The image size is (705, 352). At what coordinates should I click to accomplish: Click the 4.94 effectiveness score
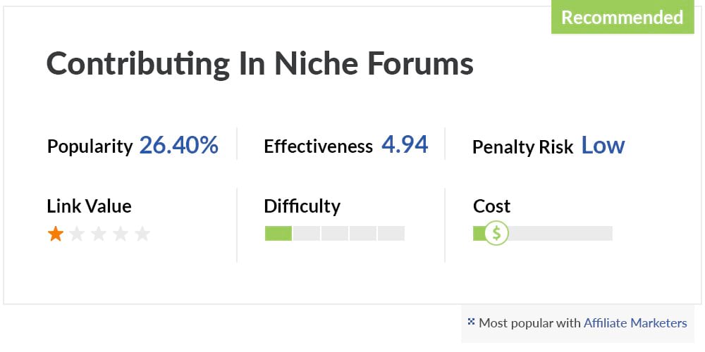coord(405,145)
